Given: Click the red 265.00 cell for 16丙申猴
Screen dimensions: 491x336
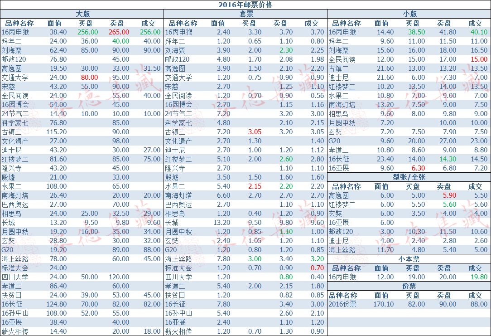Looking at the screenshot, I should pyautogui.click(x=119, y=32).
